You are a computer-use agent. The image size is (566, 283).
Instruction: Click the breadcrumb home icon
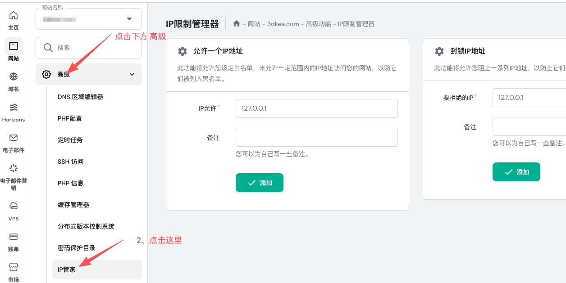[x=237, y=24]
